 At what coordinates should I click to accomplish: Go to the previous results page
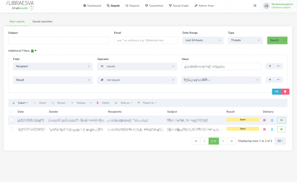coord(204,141)
